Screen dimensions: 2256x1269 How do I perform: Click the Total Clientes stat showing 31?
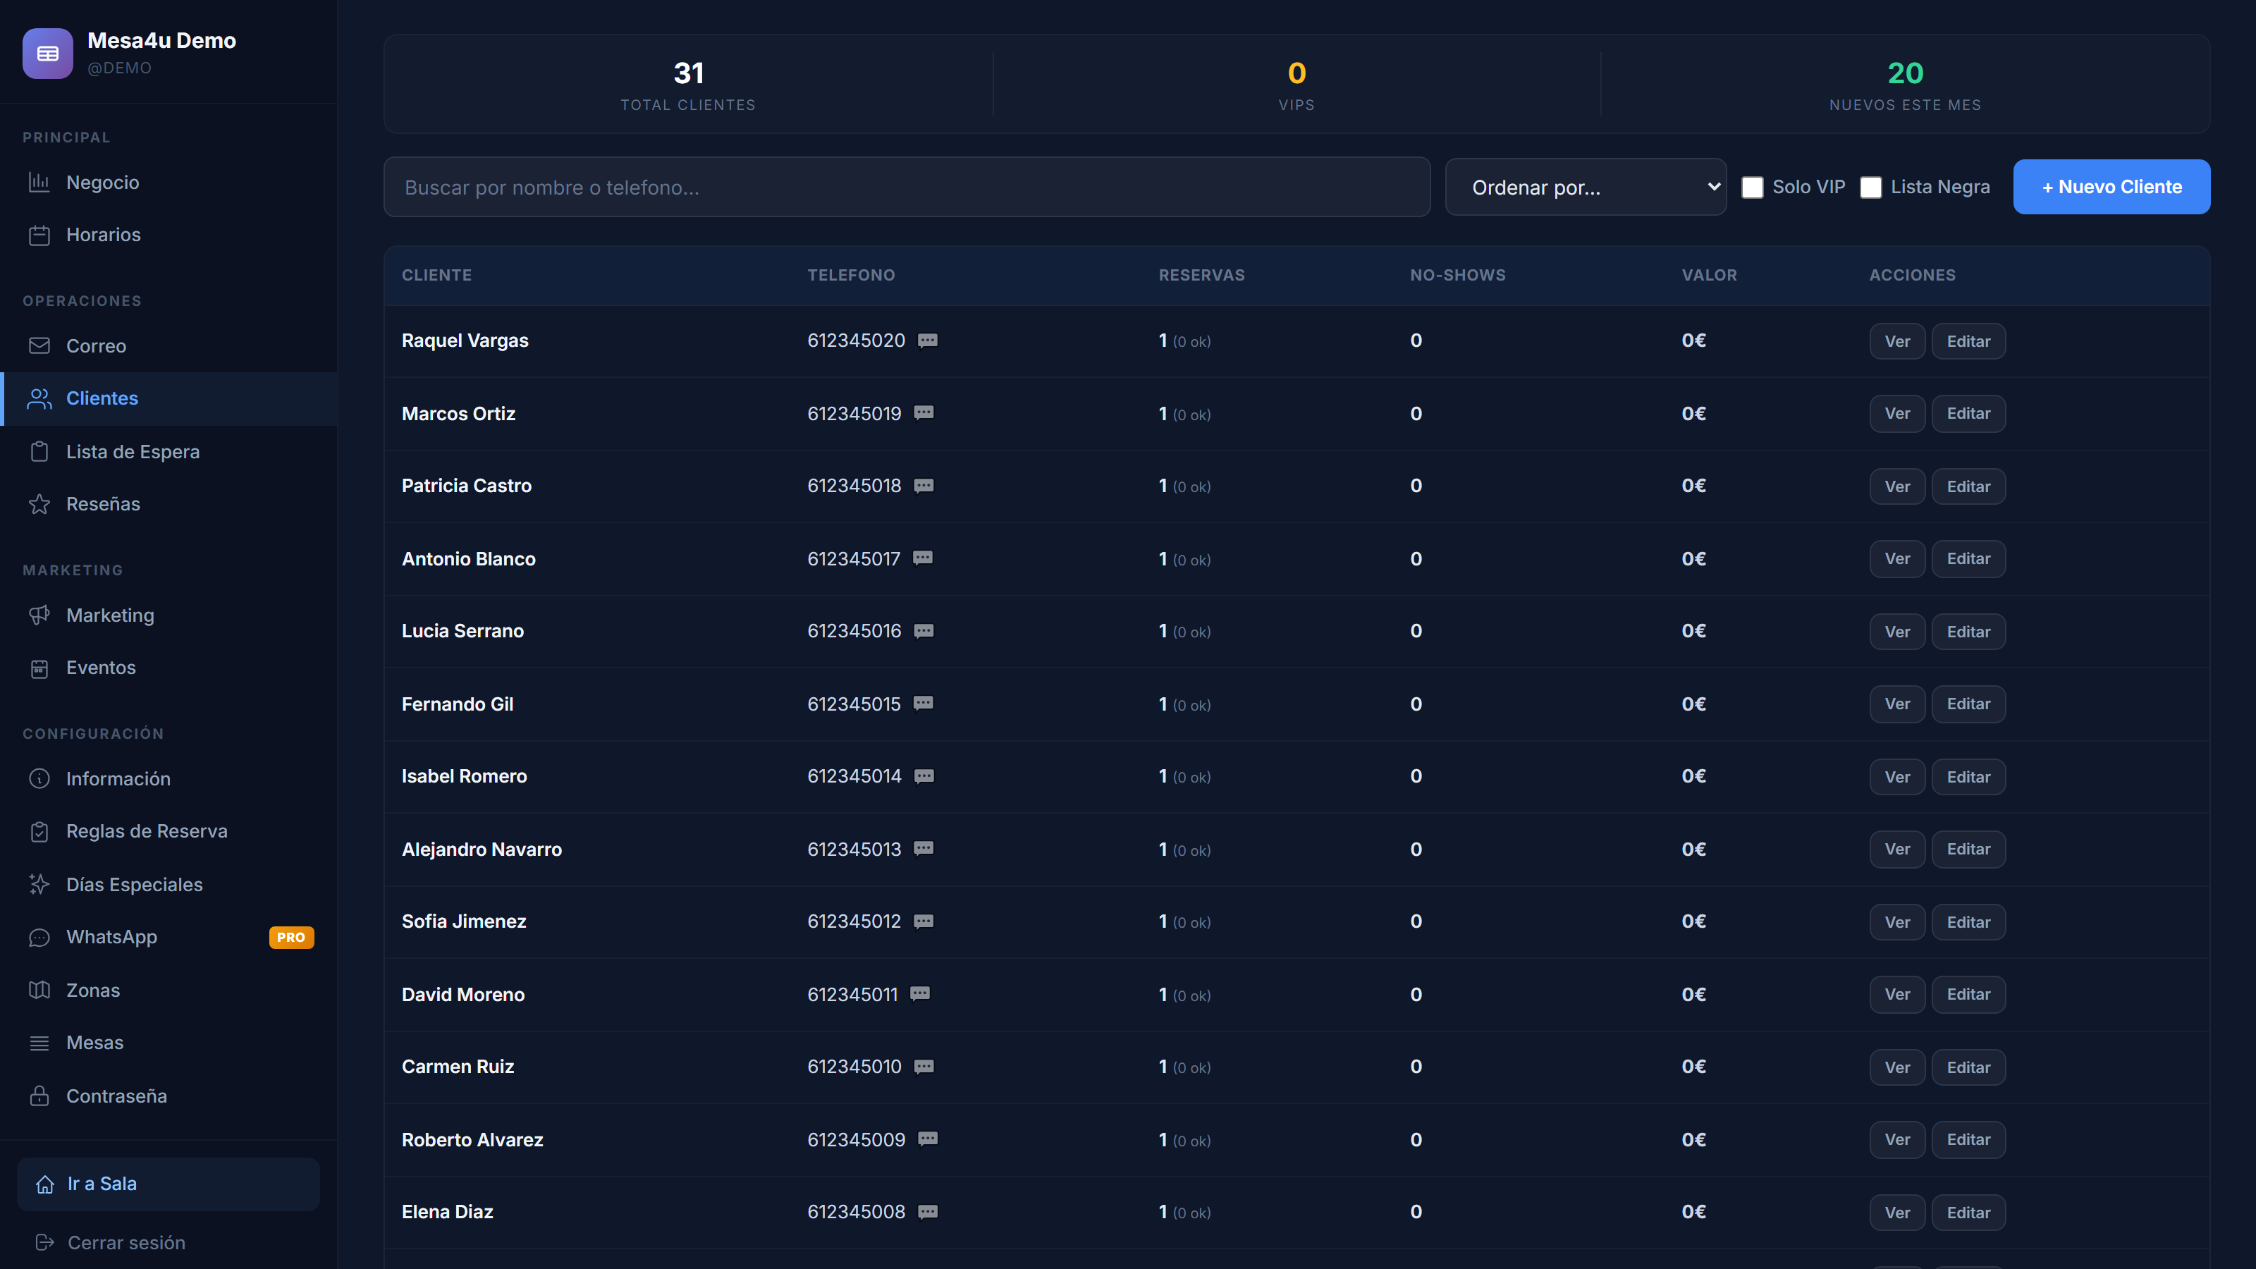688,85
